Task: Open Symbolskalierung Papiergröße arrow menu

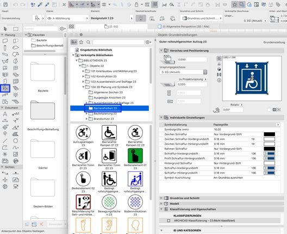Action: point(278,125)
